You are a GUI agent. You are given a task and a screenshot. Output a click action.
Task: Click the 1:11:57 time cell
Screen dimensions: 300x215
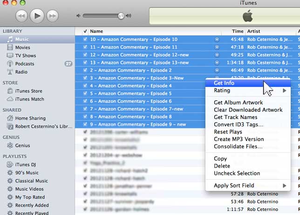pyautogui.click(x=235, y=209)
